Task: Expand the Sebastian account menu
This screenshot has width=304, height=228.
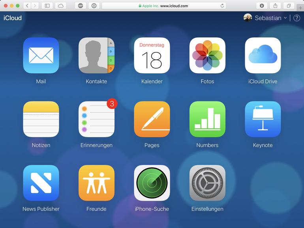Action: [x=265, y=18]
